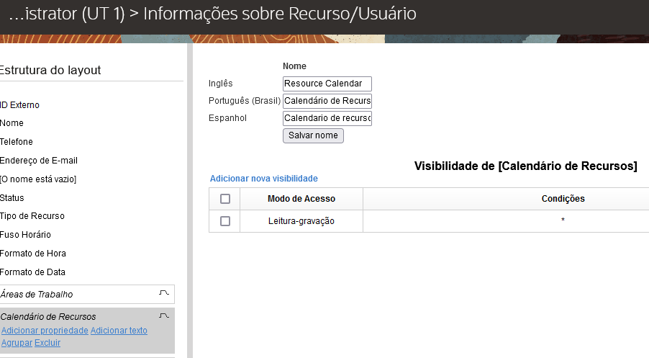Click Adicionar texto link
Viewport: 649px width, 358px height.
click(x=119, y=331)
